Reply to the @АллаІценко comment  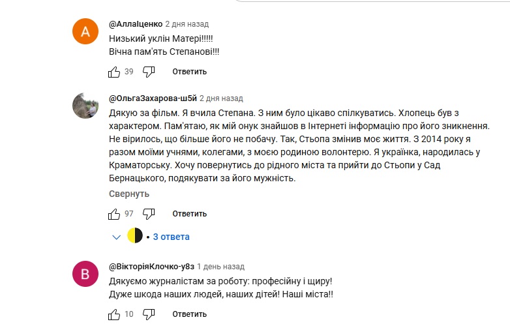click(x=190, y=72)
